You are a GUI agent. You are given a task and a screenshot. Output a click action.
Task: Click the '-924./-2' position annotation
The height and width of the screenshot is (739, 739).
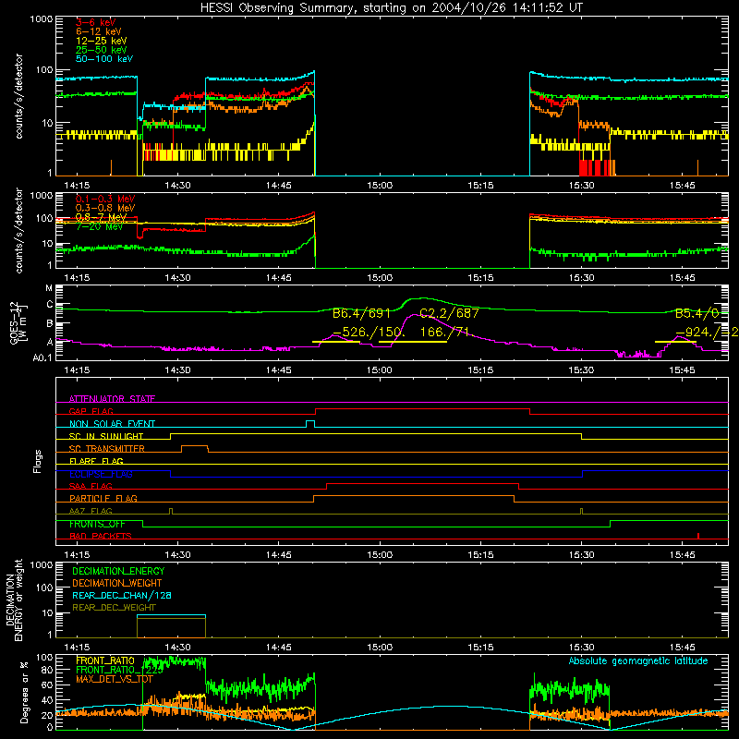click(x=707, y=332)
